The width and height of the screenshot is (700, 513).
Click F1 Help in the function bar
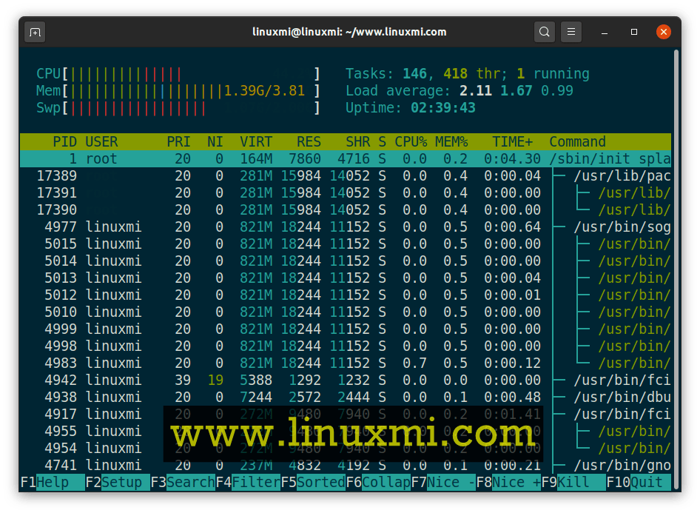click(x=52, y=483)
